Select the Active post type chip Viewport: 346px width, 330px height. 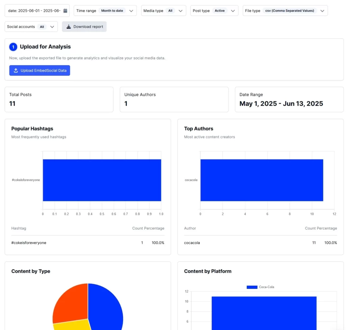tap(220, 10)
